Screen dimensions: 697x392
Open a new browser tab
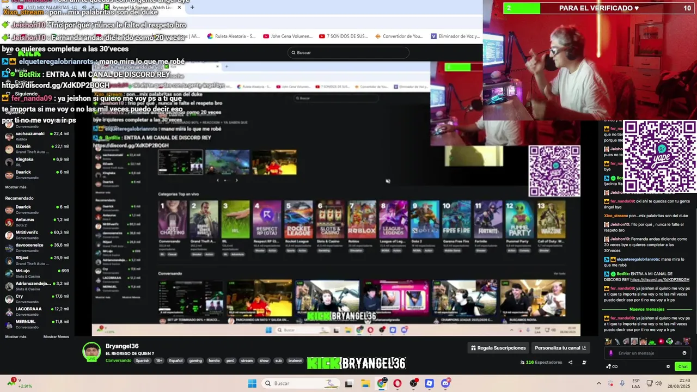(192, 8)
